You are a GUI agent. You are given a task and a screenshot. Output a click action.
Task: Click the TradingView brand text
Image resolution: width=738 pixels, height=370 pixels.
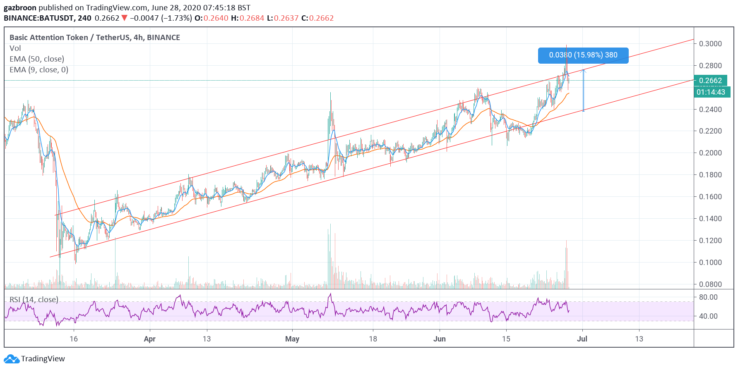[x=43, y=359]
